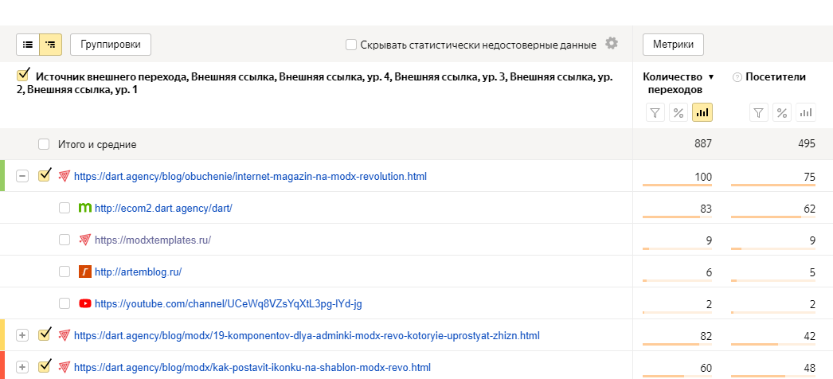Screen dimensions: 833x379
Task: Click transitions value 100 in first row
Action: click(703, 177)
